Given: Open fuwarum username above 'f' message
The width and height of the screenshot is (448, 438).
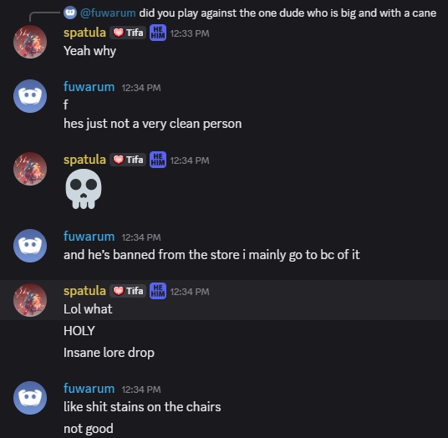Looking at the screenshot, I should pos(89,87).
